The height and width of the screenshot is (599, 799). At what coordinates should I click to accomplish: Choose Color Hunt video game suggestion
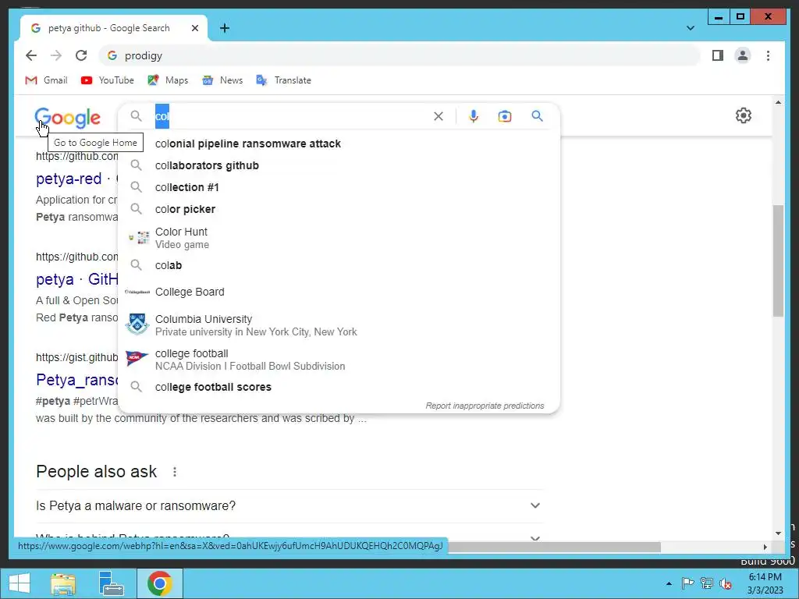click(x=339, y=238)
